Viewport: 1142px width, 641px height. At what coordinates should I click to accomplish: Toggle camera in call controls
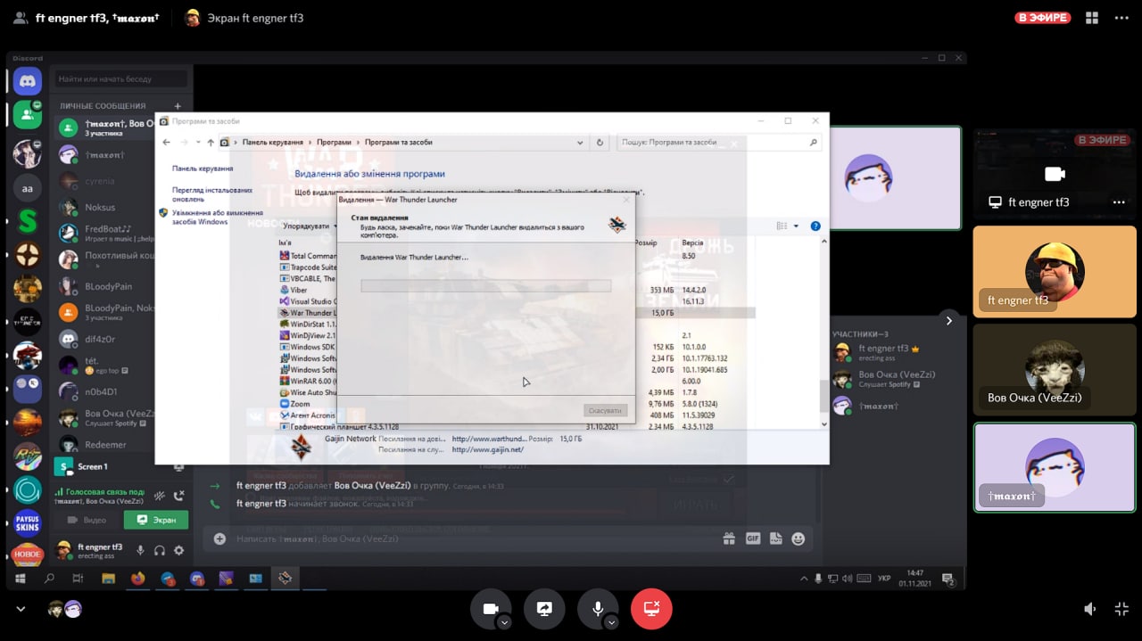pos(490,608)
